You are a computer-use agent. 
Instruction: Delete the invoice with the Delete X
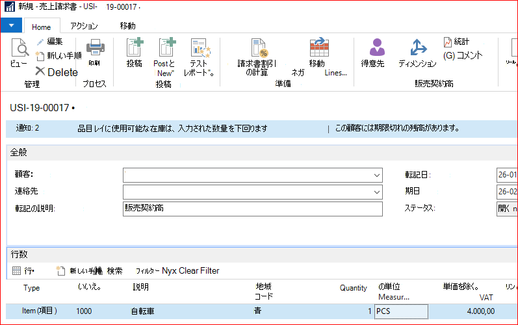click(x=40, y=71)
